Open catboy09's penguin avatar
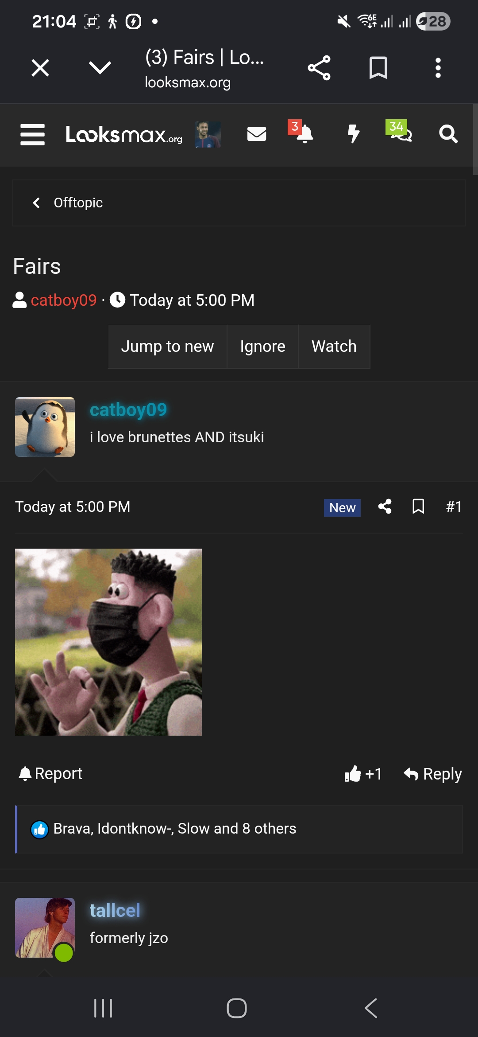The height and width of the screenshot is (1037, 478). 45,427
